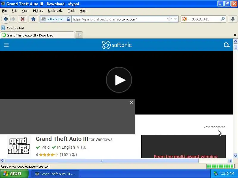Open the File menu
The height and width of the screenshot is (178, 238).
4,11
